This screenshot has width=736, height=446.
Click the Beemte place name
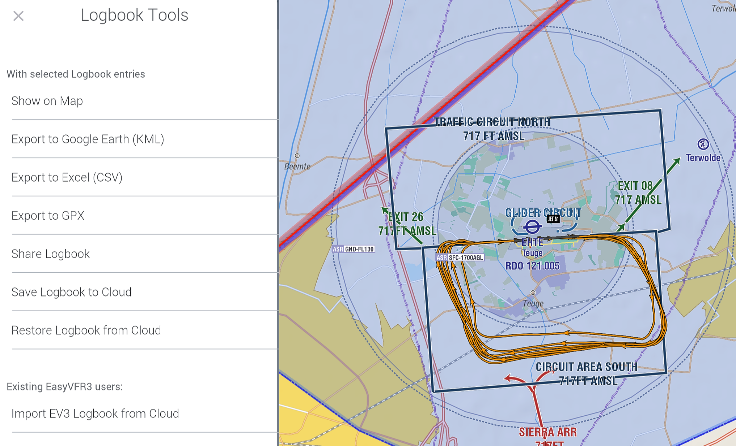(297, 166)
